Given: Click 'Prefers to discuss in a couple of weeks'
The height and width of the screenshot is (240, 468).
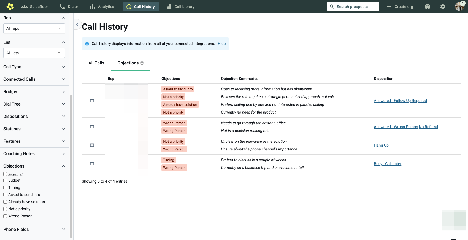Looking at the screenshot, I should pyautogui.click(x=253, y=160).
